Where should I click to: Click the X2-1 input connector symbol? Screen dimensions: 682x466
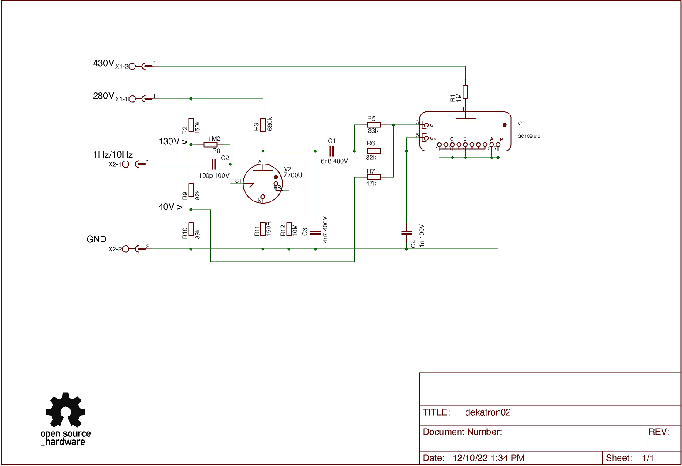(x=133, y=164)
